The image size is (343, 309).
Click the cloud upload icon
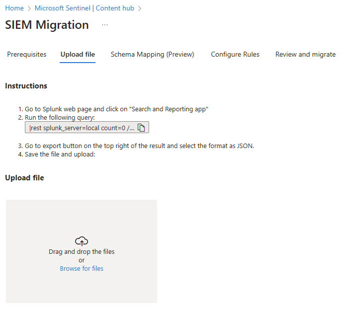point(82,241)
